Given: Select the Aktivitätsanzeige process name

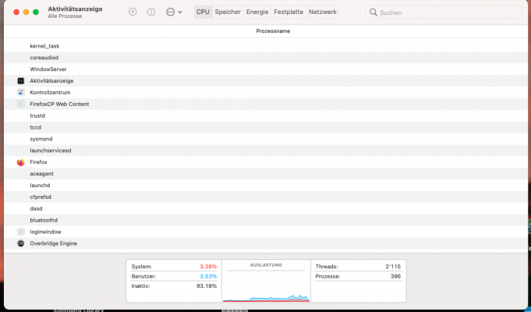Looking at the screenshot, I should click(x=51, y=80).
